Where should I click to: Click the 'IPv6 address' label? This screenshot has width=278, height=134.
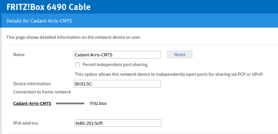26,123
